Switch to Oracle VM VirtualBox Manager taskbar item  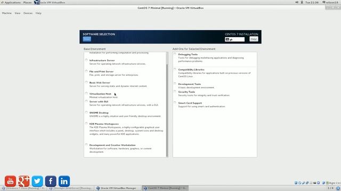tap(118, 188)
